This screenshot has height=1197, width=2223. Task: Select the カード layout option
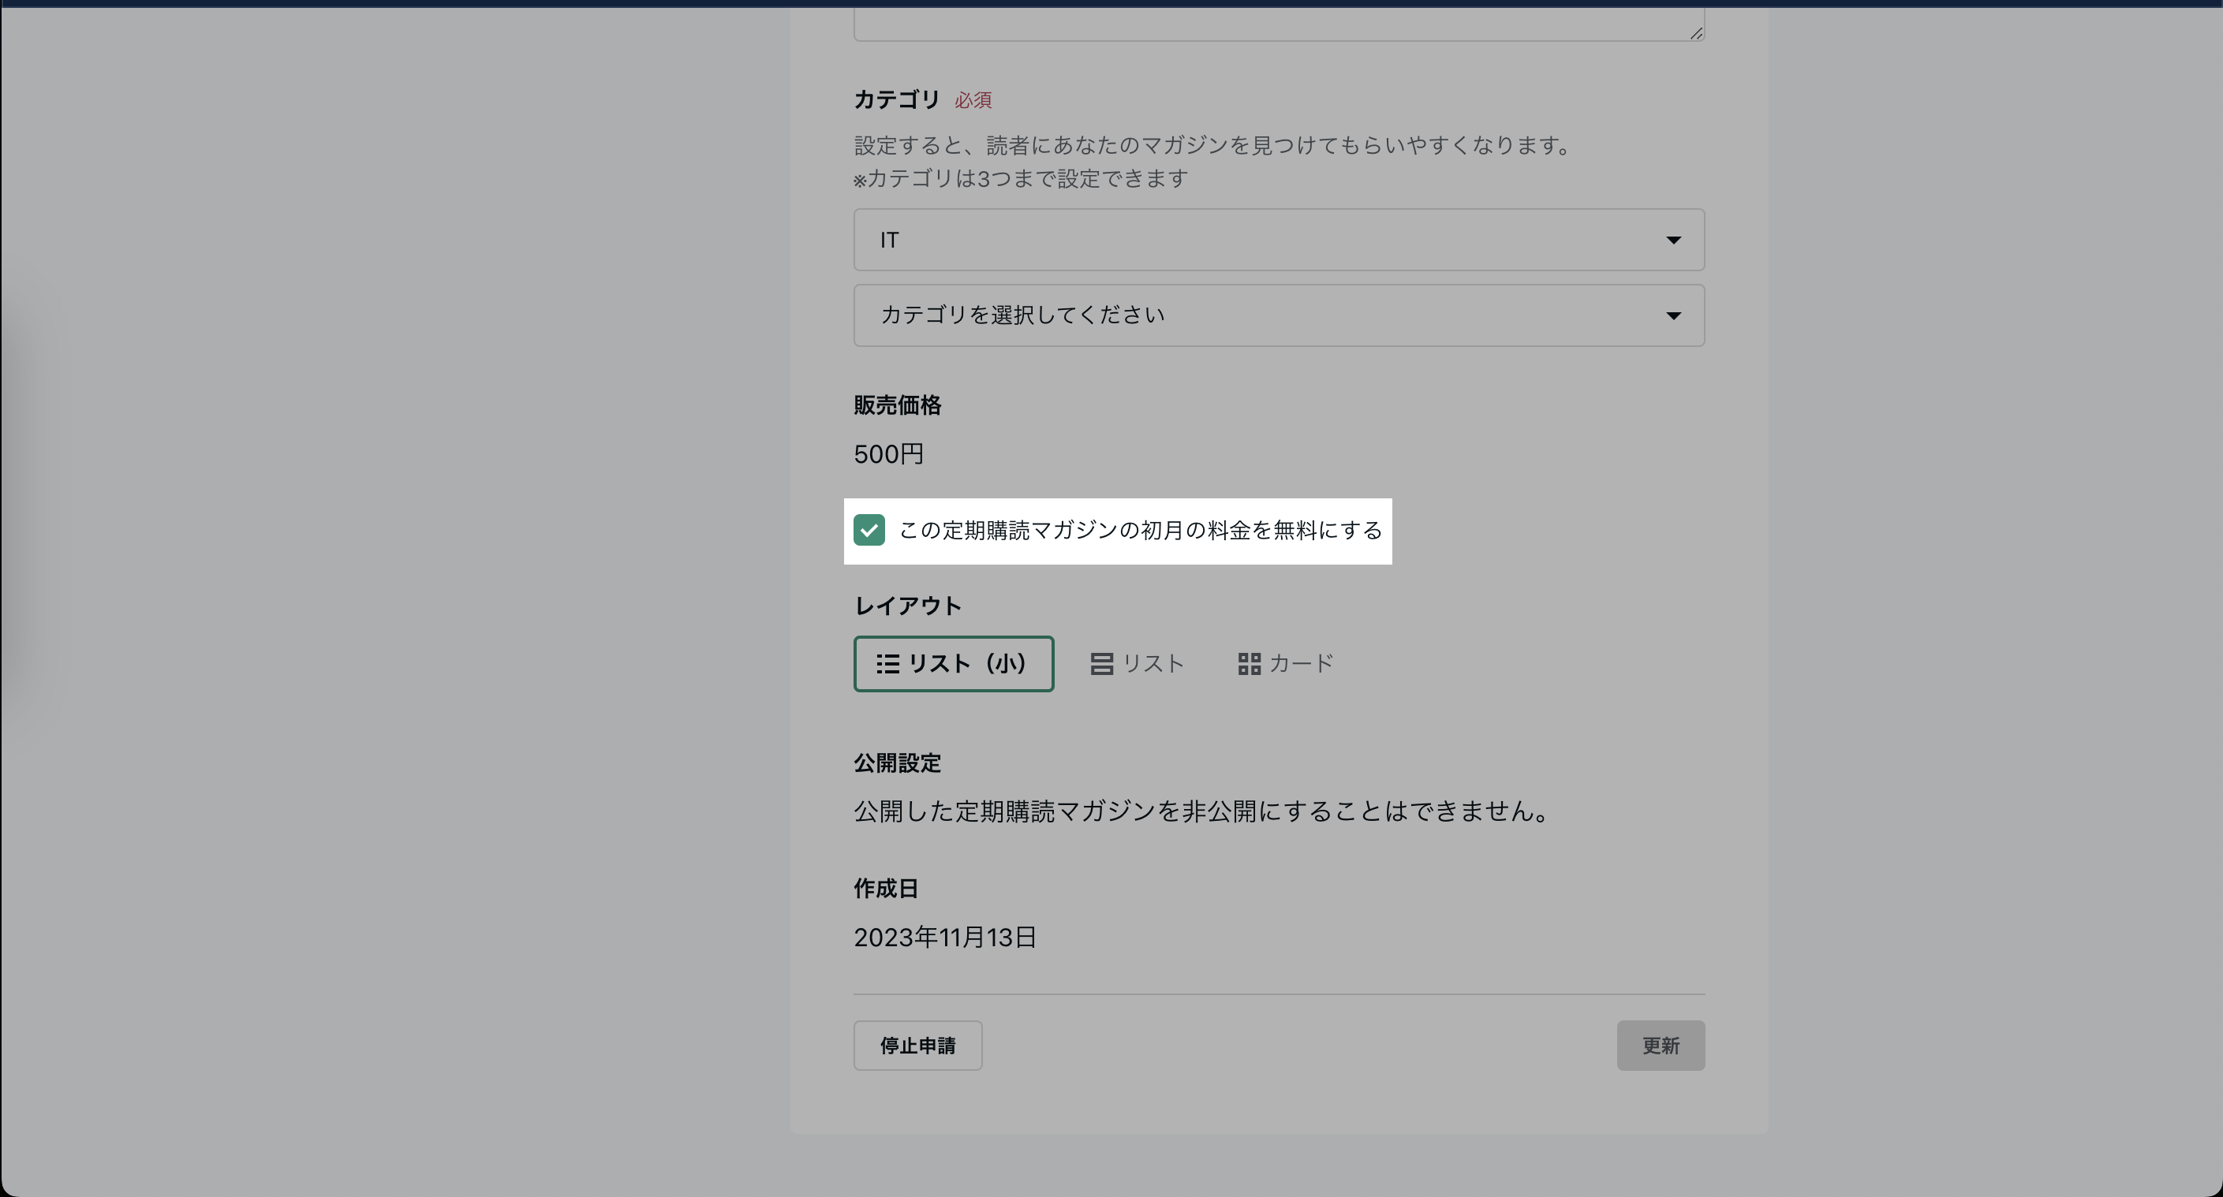pos(1286,664)
